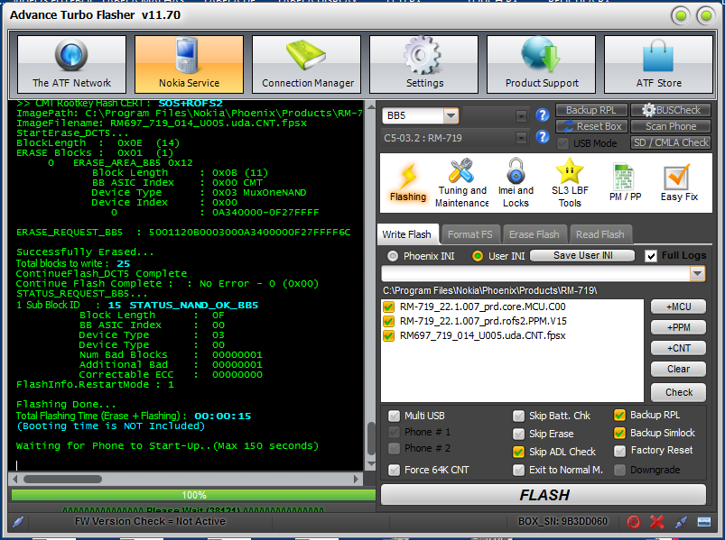Image resolution: width=725 pixels, height=540 pixels.
Task: Open SL3 LBF Tools star icon
Action: pos(570,170)
